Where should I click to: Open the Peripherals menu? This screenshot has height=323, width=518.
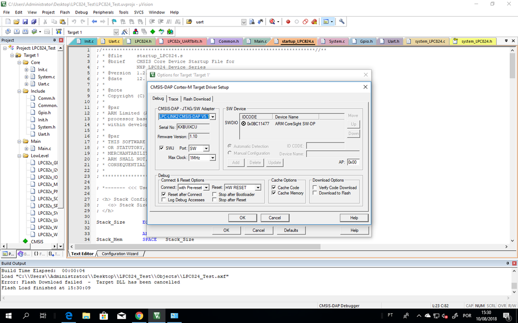[103, 12]
